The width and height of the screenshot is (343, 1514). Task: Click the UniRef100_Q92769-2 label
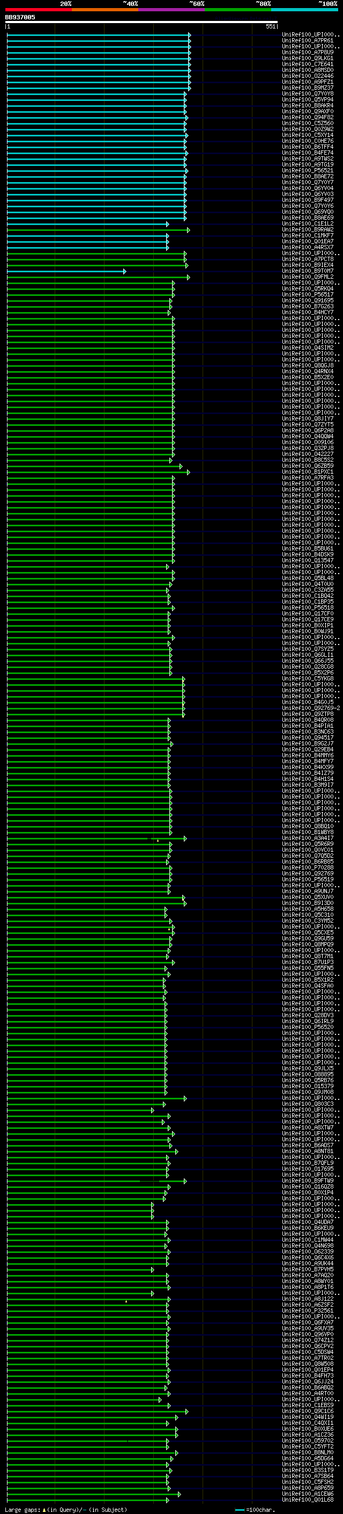click(311, 708)
